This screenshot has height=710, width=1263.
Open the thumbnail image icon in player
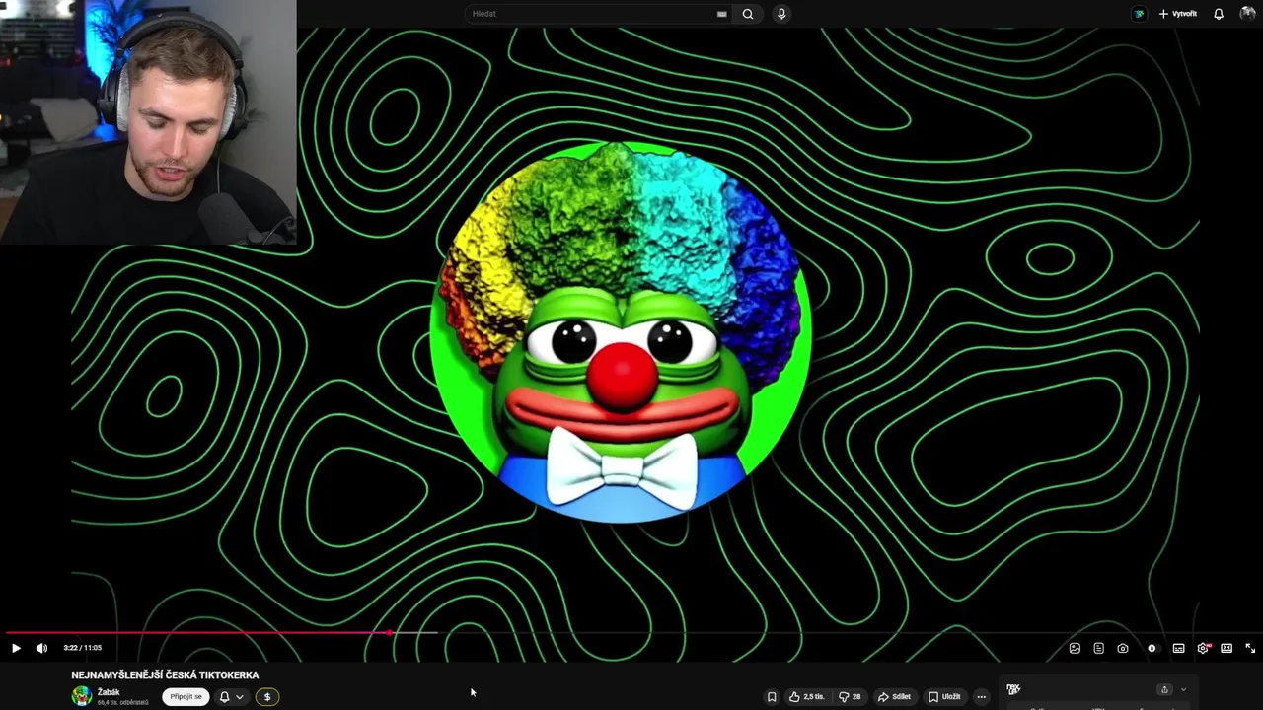[x=1075, y=648]
